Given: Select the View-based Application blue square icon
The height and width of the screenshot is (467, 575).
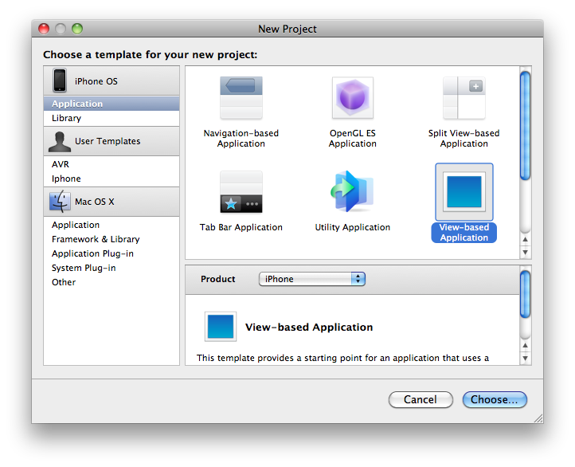Looking at the screenshot, I should 464,192.
